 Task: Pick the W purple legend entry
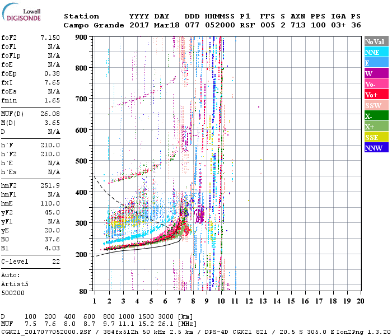pyautogui.click(x=376, y=73)
